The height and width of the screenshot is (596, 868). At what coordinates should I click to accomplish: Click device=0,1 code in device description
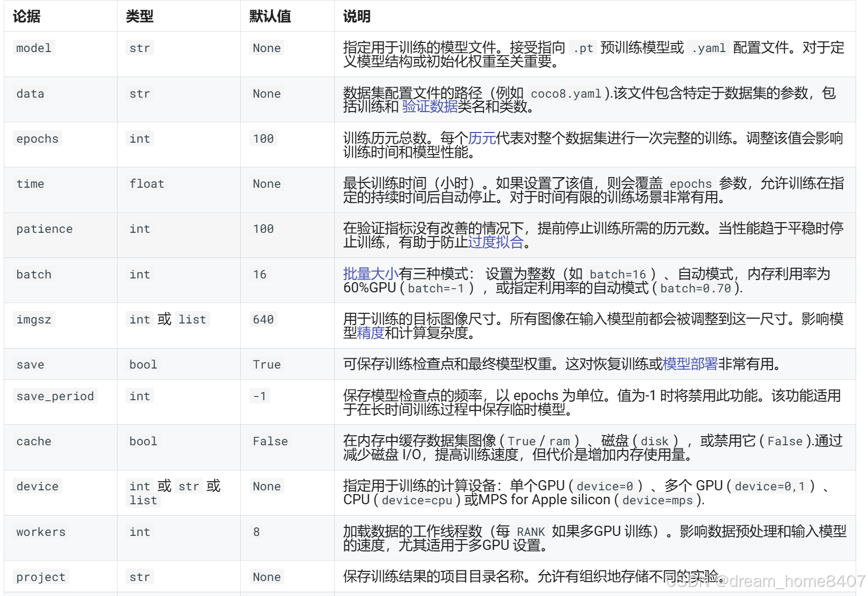(x=770, y=487)
